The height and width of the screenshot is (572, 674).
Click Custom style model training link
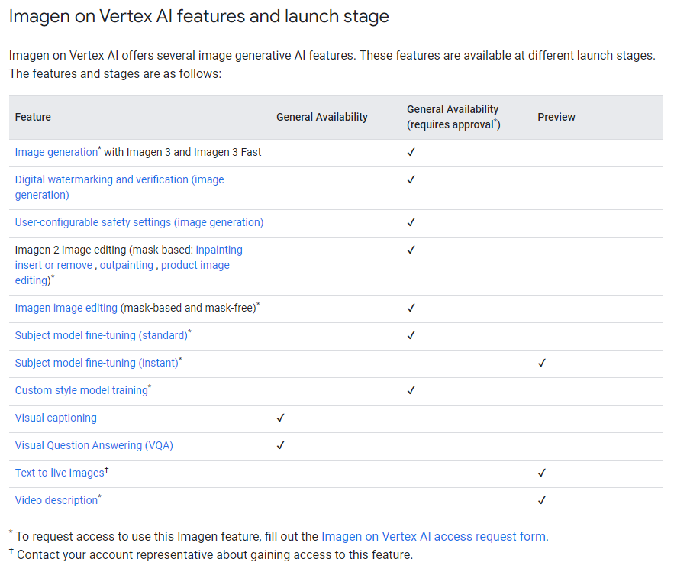pyautogui.click(x=81, y=390)
